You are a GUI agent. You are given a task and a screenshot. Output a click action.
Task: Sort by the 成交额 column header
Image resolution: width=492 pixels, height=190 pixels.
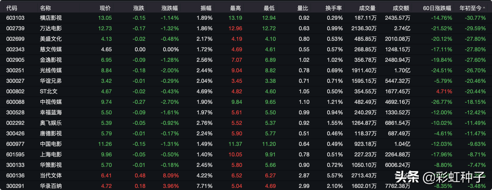401,8
